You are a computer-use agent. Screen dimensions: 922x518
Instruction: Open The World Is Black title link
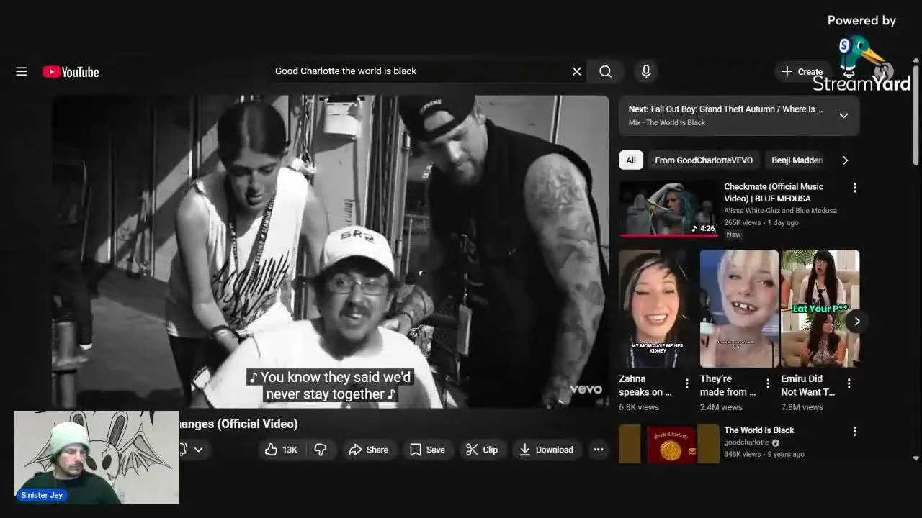click(759, 430)
